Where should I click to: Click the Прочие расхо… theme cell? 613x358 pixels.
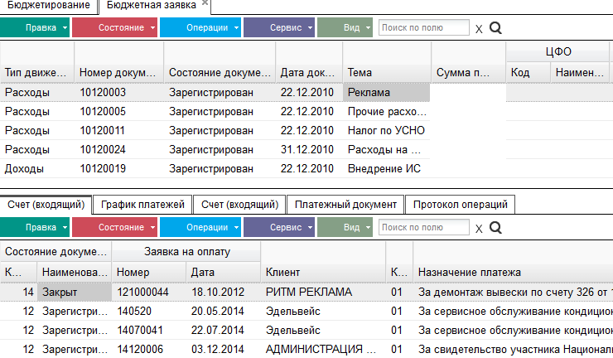pyautogui.click(x=386, y=112)
